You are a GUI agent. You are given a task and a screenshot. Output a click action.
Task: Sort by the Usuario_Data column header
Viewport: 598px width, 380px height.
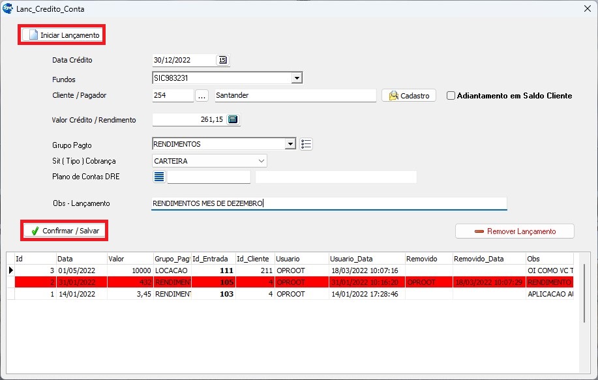365,259
